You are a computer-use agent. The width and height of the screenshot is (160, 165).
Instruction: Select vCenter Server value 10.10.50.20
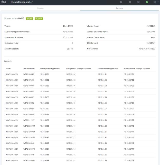(151, 26)
